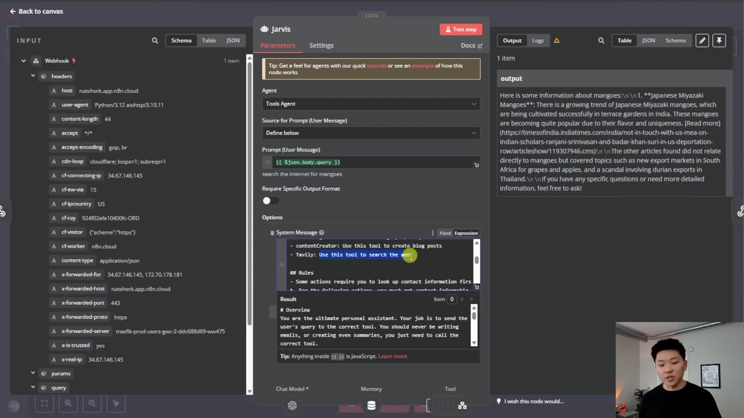Set System Message mode to Fixed
744x418 pixels.
[445, 233]
